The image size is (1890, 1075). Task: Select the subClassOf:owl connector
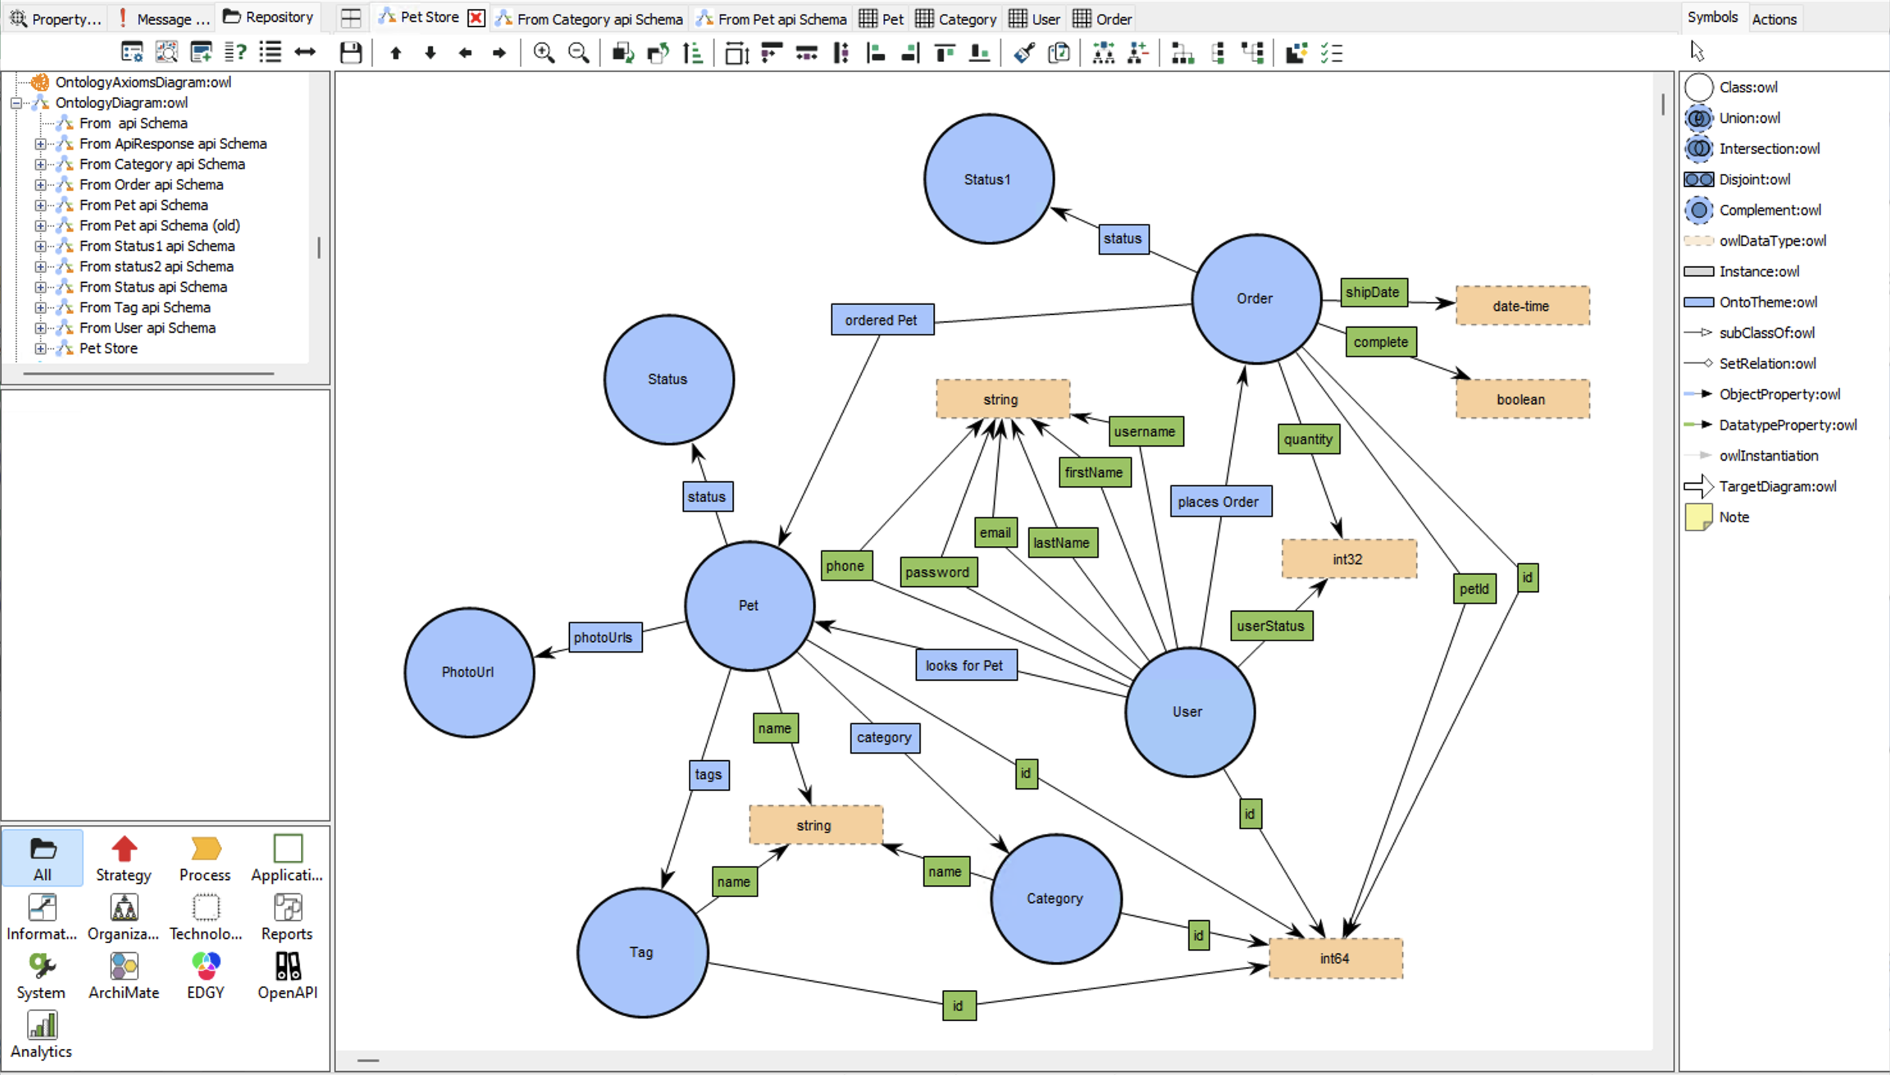coord(1749,333)
